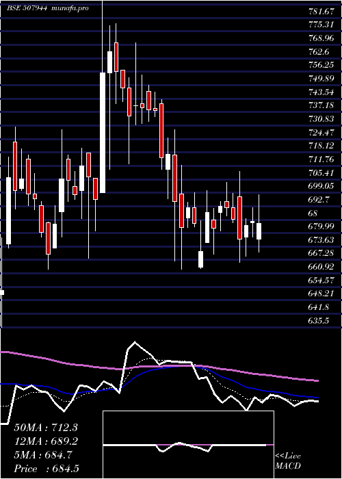
Task: Click the Price : 684.5 readout
Action: (x=47, y=469)
